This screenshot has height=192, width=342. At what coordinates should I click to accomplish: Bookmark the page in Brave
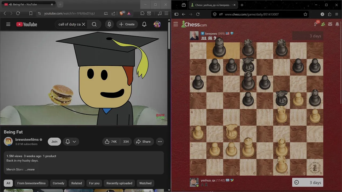pyautogui.click(x=31, y=13)
